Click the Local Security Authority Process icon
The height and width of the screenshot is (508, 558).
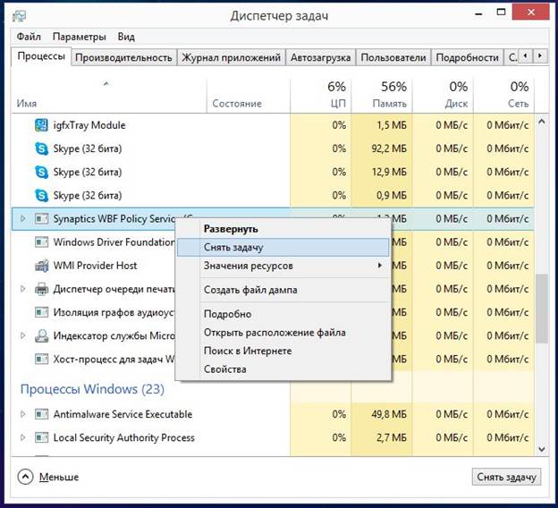tap(41, 437)
